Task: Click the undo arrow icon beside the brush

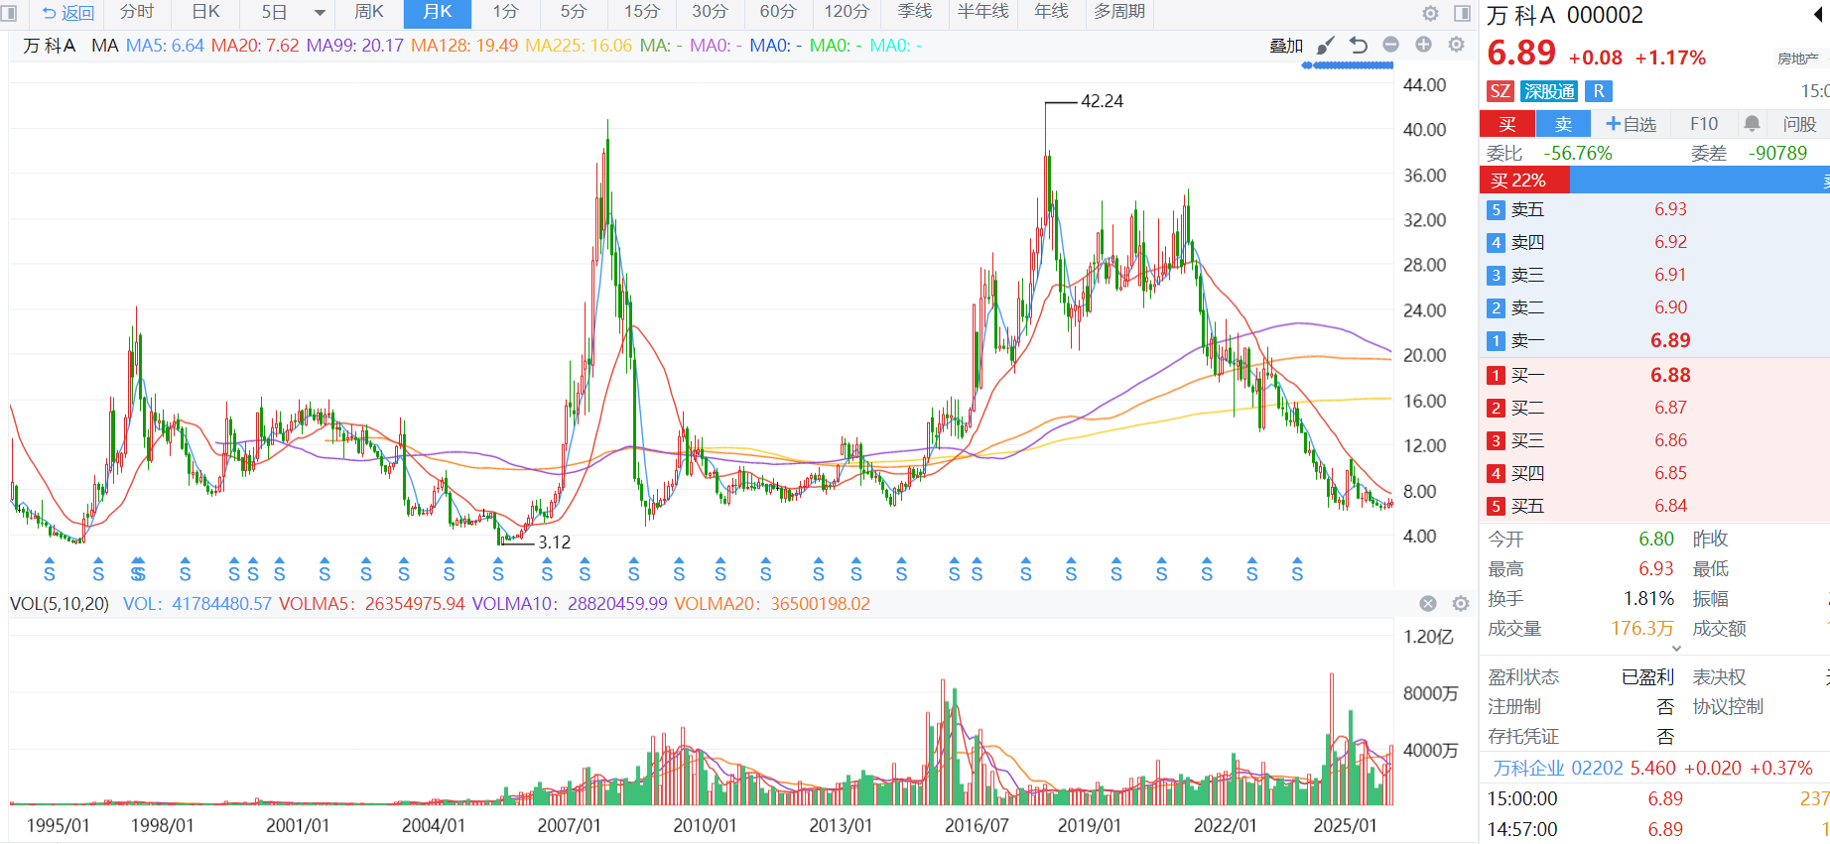Action: [x=1359, y=46]
